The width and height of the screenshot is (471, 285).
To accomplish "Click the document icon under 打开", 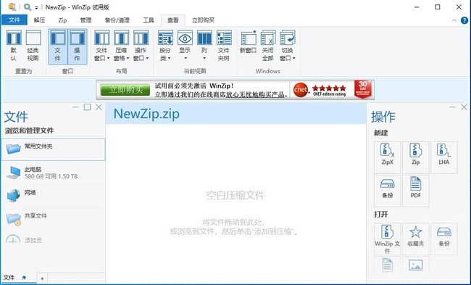I will (388, 265).
